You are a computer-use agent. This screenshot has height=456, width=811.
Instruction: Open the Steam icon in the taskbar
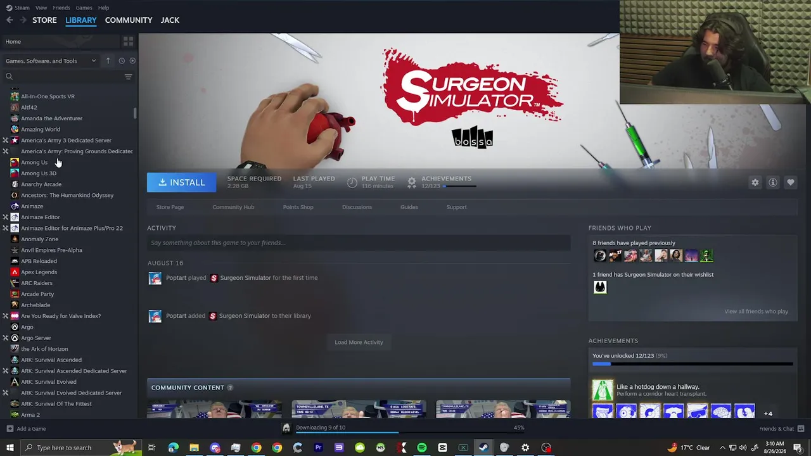[483, 448]
